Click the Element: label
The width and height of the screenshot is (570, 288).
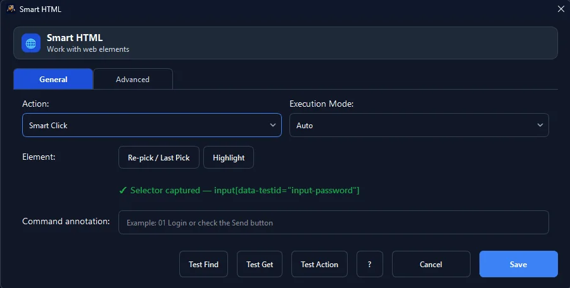click(x=39, y=157)
